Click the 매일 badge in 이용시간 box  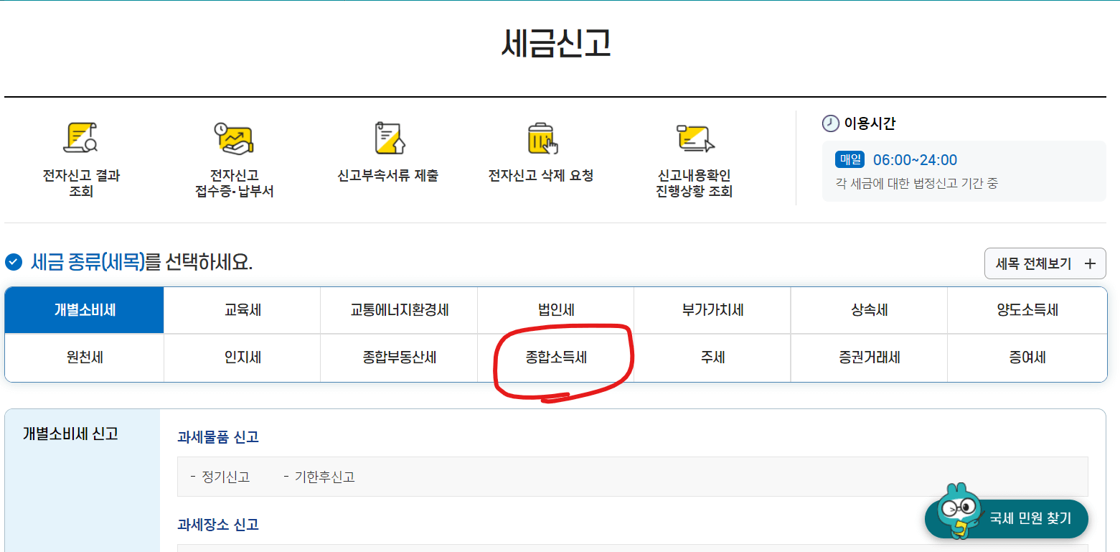[x=850, y=159]
